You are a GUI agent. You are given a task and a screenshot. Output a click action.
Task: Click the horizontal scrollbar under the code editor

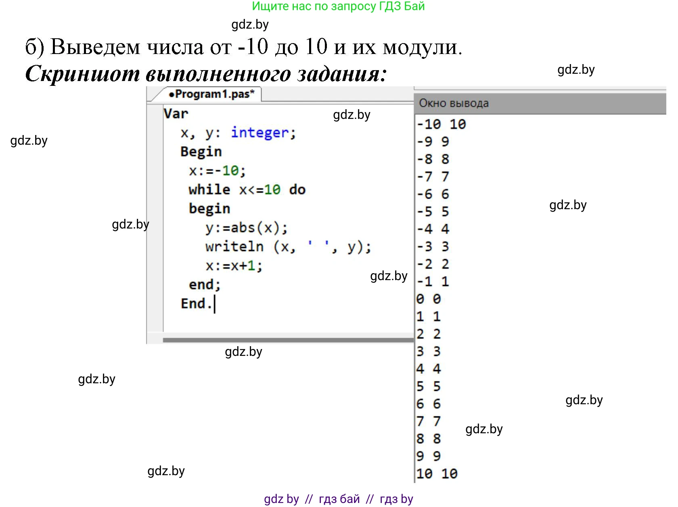[287, 340]
